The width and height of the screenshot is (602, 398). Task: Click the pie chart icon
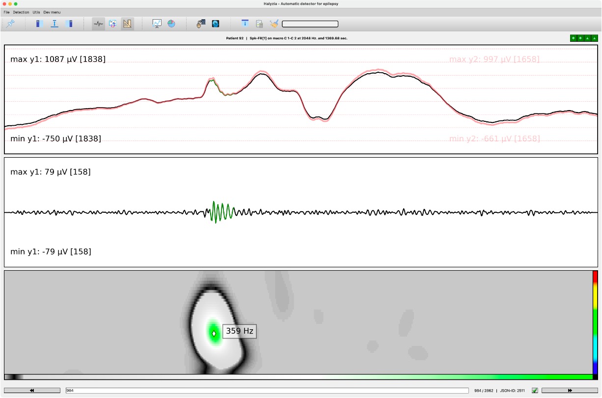[x=171, y=24]
